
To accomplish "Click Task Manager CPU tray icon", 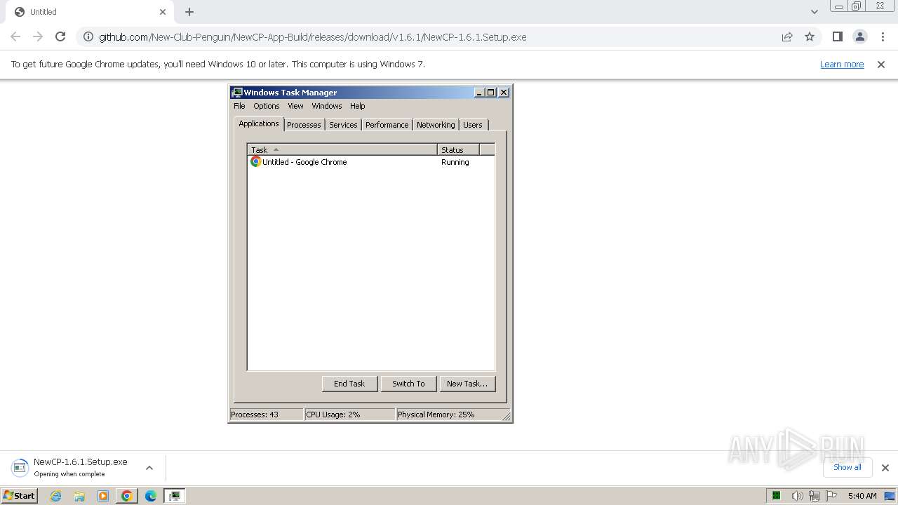I will tap(777, 496).
